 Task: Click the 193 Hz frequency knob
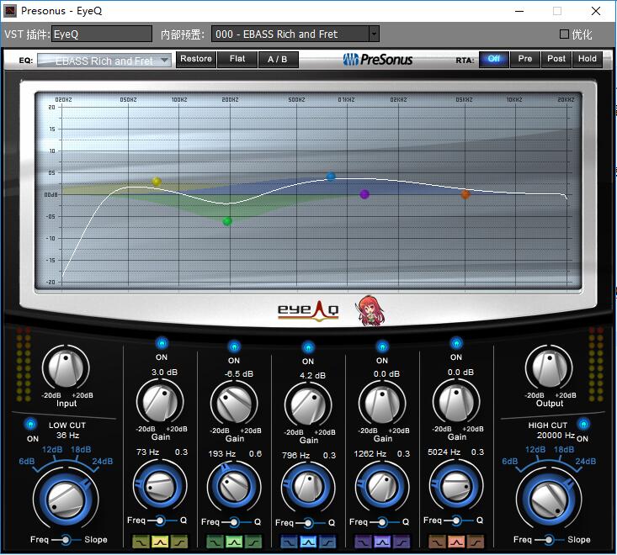point(234,487)
